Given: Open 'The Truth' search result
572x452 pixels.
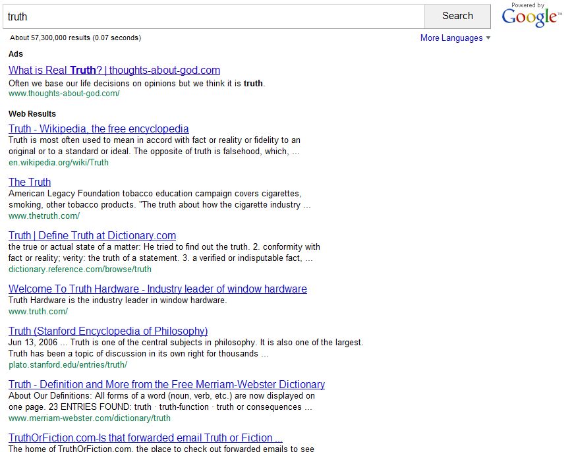Looking at the screenshot, I should point(30,183).
